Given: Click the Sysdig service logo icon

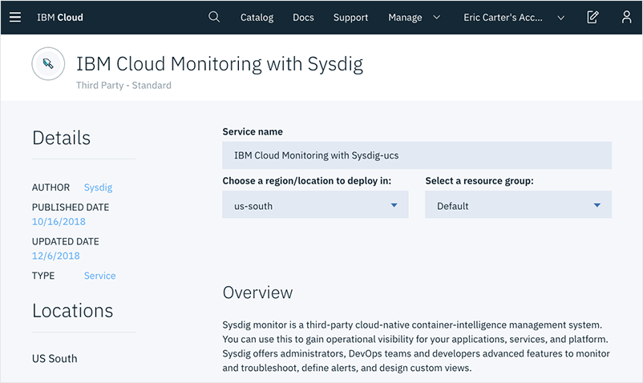Looking at the screenshot, I should [48, 64].
